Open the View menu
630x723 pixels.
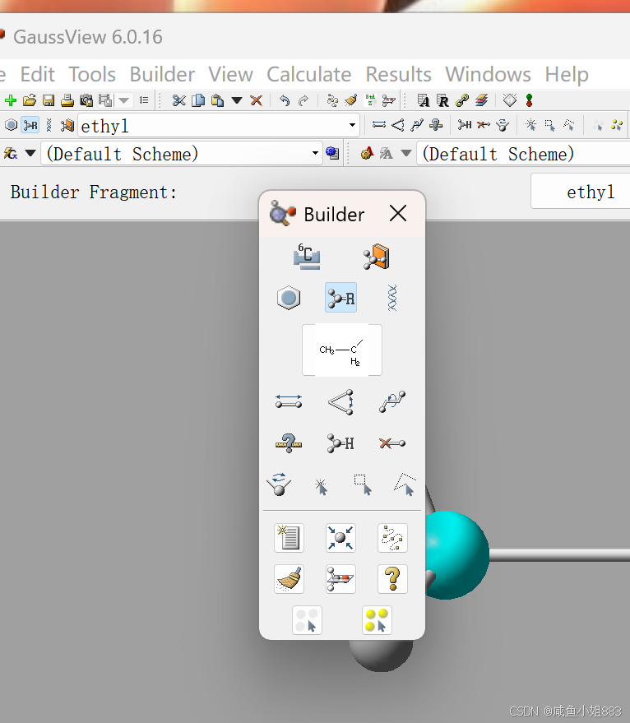click(230, 74)
